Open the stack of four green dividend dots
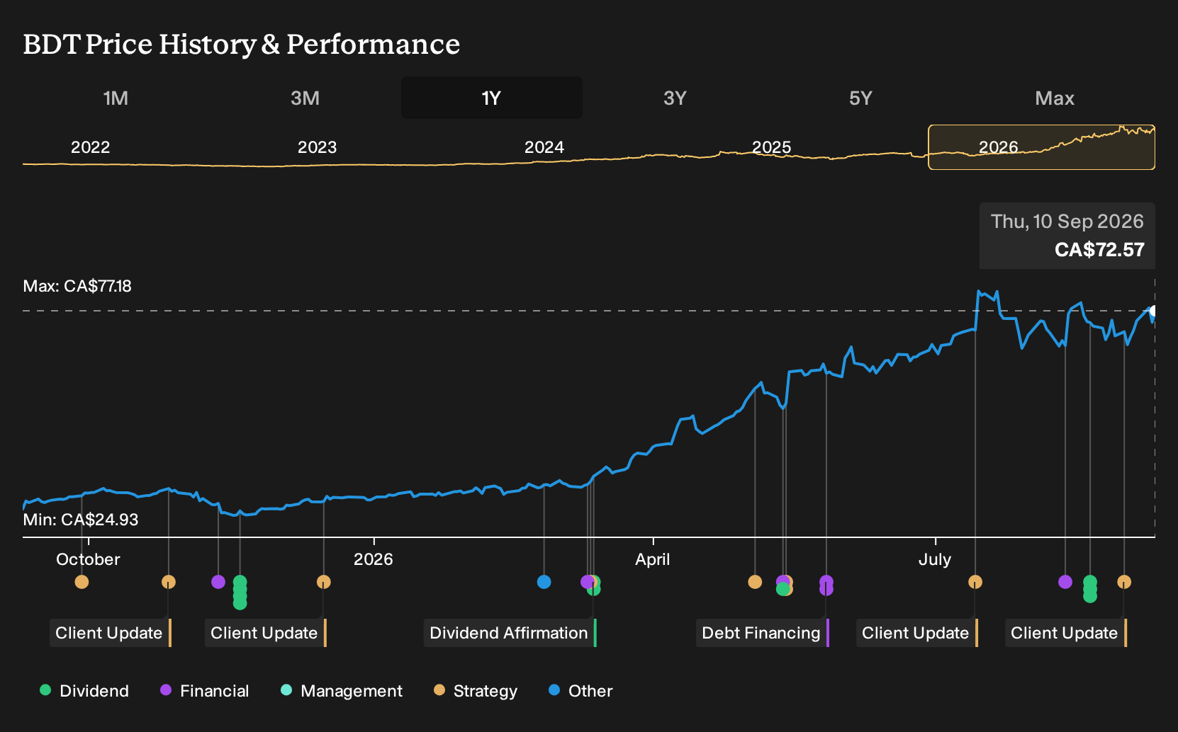Image resolution: width=1178 pixels, height=732 pixels. click(240, 593)
